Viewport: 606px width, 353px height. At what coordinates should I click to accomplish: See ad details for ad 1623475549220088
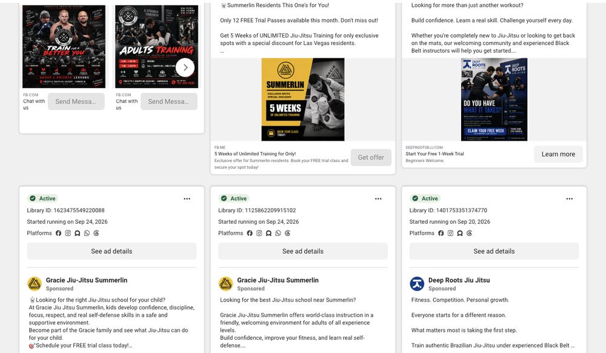click(x=112, y=251)
